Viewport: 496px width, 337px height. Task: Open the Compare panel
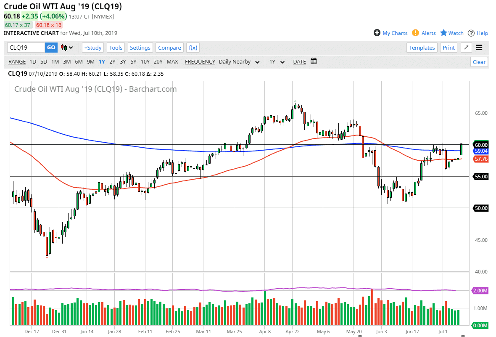point(169,48)
